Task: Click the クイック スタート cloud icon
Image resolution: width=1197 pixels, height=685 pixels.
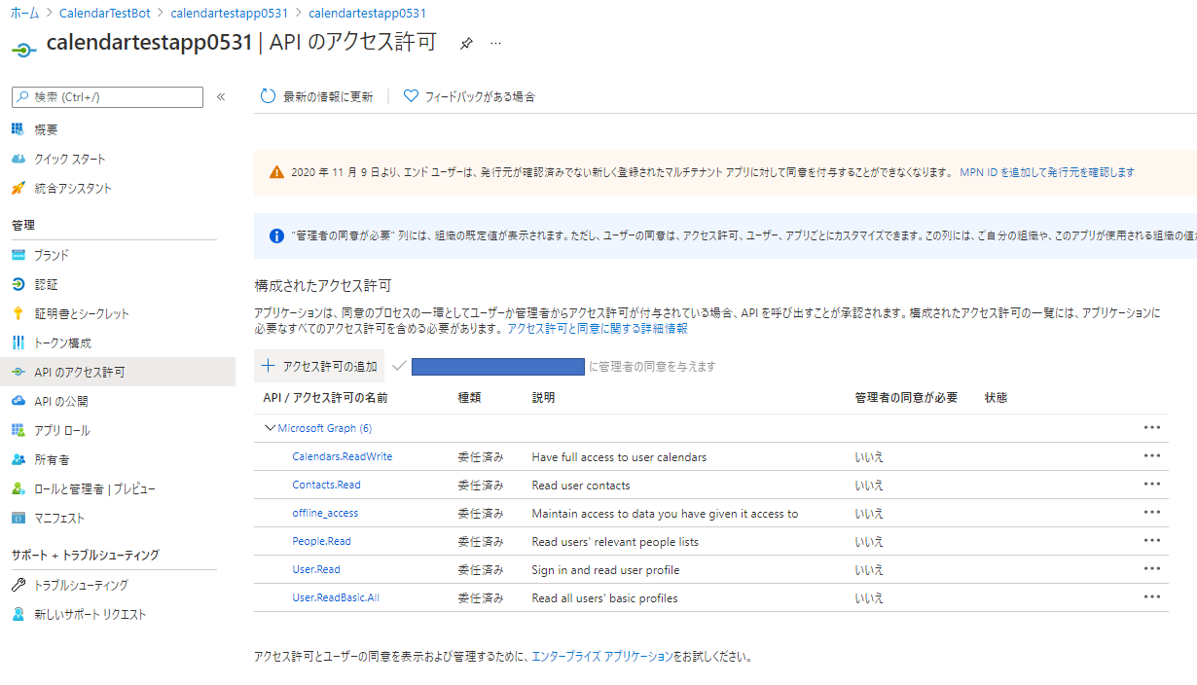Action: [x=18, y=159]
